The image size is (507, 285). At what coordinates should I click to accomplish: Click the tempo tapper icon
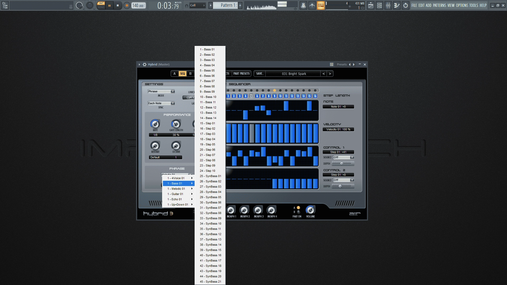tap(312, 5)
